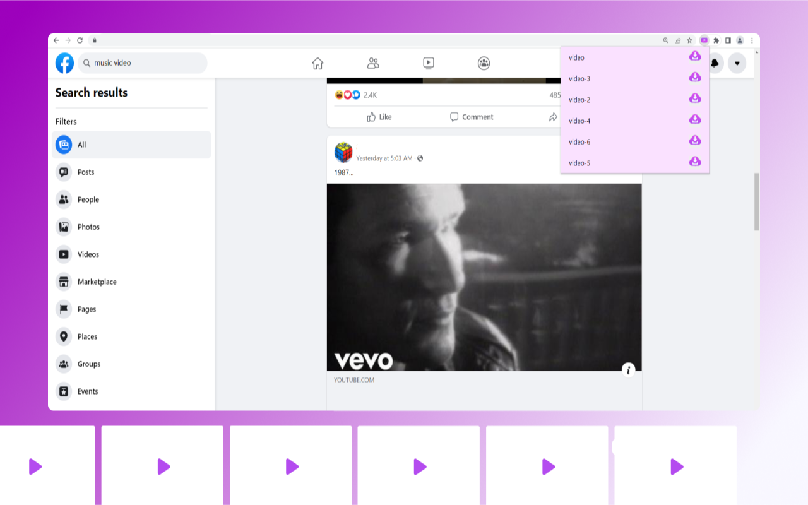Open the Watch video icon in top navigation

[428, 63]
